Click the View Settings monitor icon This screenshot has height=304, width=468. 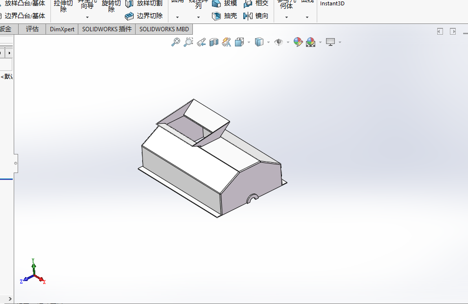click(330, 42)
